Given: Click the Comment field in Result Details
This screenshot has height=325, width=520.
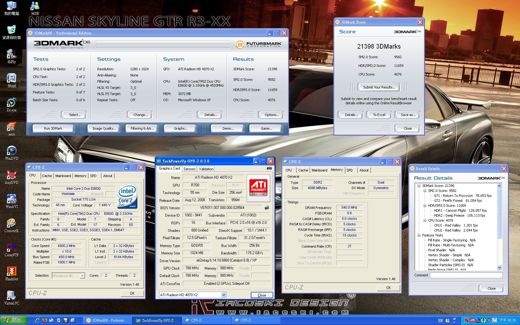Looking at the screenshot, I should coord(466,275).
